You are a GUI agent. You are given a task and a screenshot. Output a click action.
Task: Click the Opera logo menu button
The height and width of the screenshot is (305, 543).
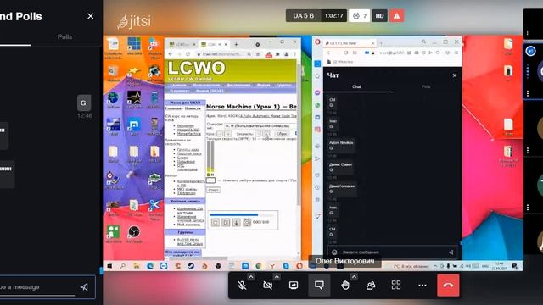[317, 42]
